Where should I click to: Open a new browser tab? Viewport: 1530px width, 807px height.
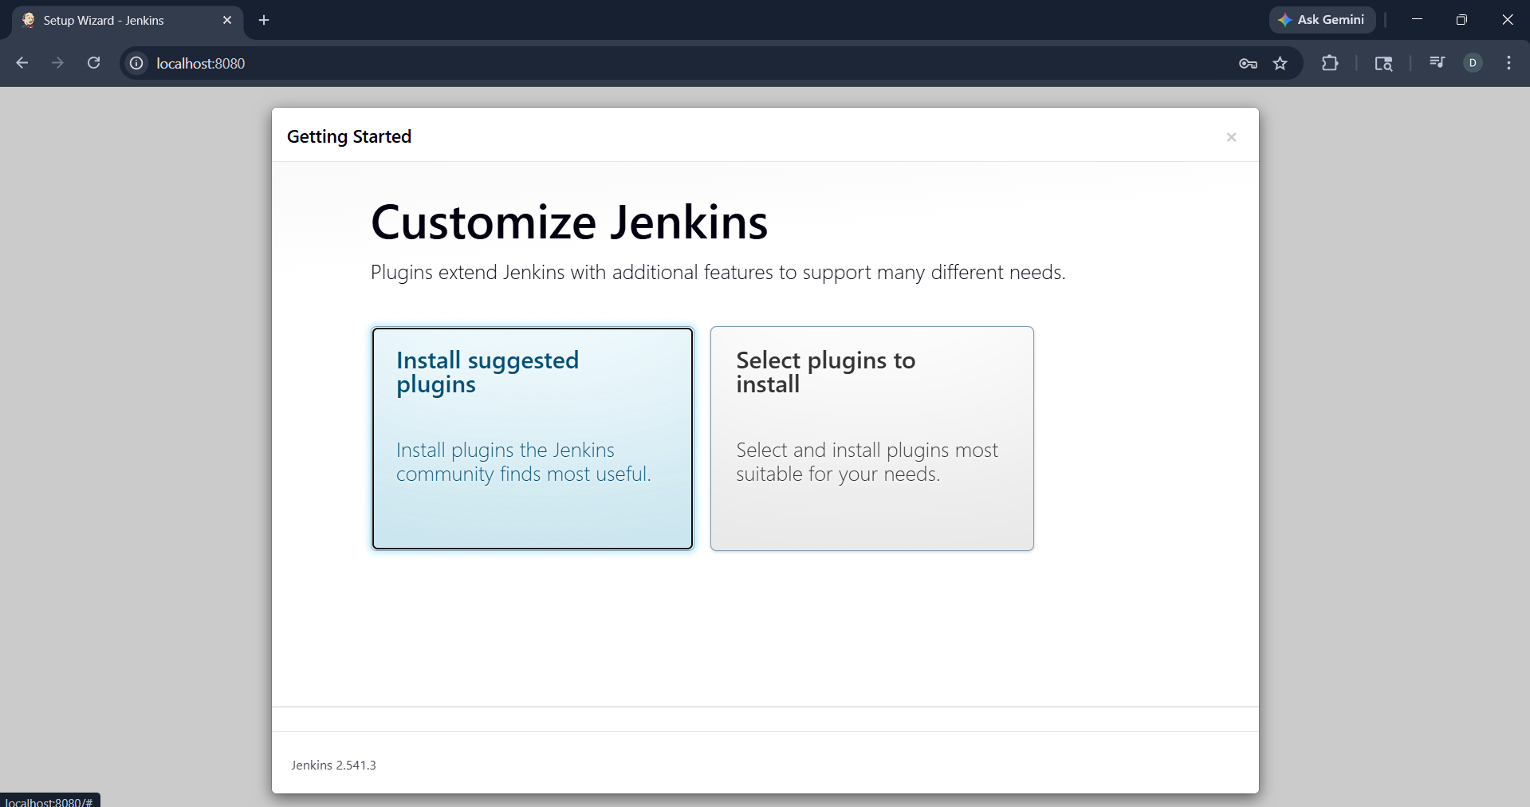[264, 20]
